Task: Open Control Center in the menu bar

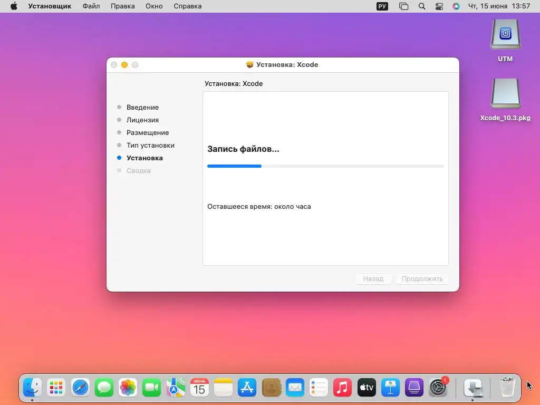Action: tap(439, 6)
